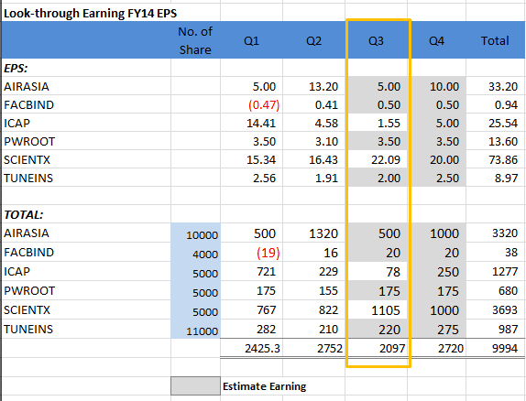Viewport: 526px width, 401px height.
Task: Click TUNEINS Q1 EPS value 2.56
Action: click(264, 178)
